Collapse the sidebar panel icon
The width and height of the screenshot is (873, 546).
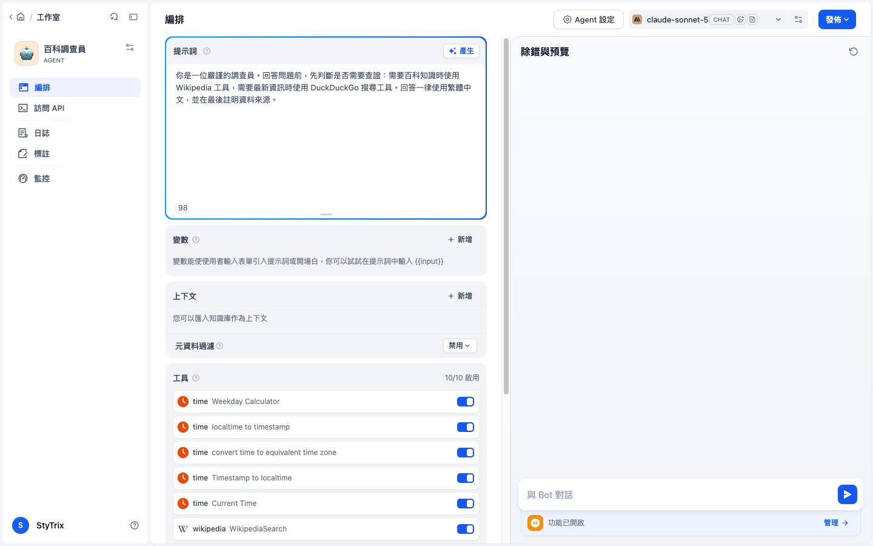click(x=133, y=17)
